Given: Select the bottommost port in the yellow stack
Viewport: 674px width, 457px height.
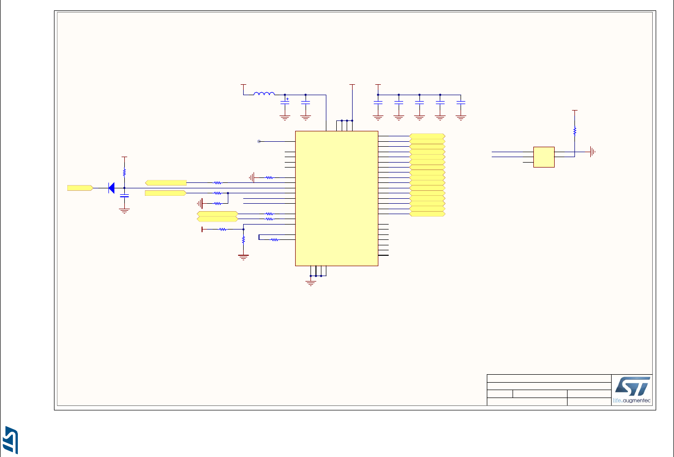Looking at the screenshot, I should pos(427,214).
